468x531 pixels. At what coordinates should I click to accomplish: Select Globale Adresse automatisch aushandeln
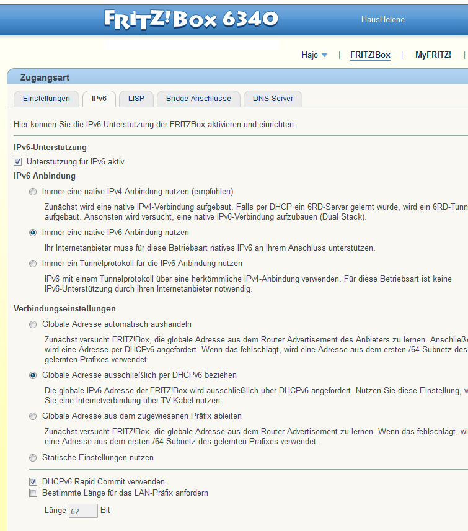[33, 324]
